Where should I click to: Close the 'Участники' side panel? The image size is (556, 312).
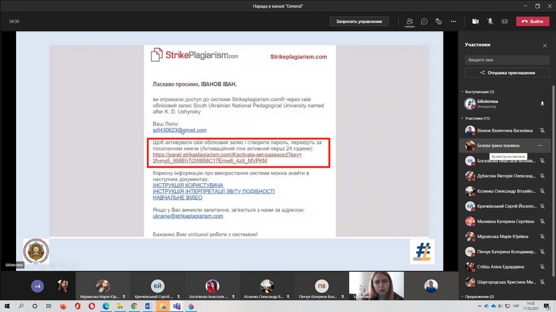545,45
